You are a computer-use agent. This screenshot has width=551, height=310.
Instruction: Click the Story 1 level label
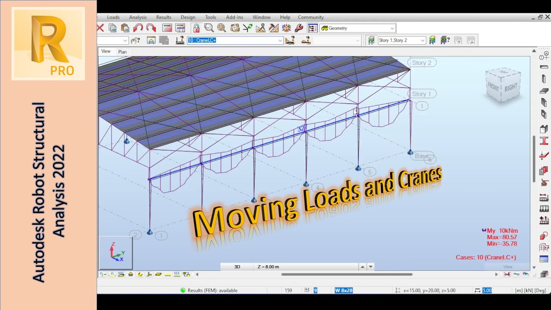(x=421, y=94)
